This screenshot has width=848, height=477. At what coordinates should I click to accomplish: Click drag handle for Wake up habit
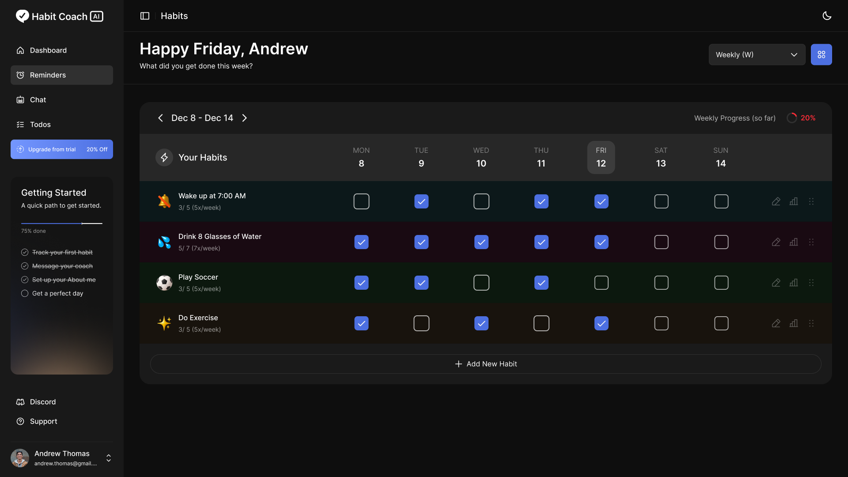click(x=811, y=201)
